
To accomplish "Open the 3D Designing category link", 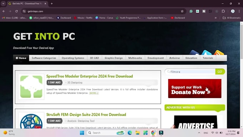I will pyautogui.click(x=75, y=83).
